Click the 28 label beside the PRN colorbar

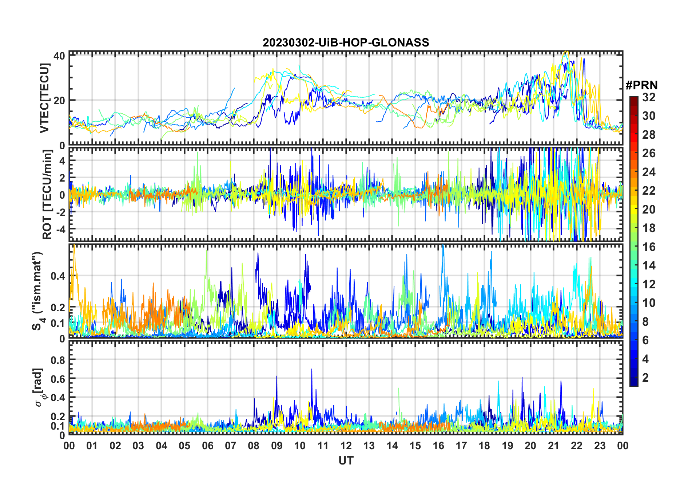[649, 135]
